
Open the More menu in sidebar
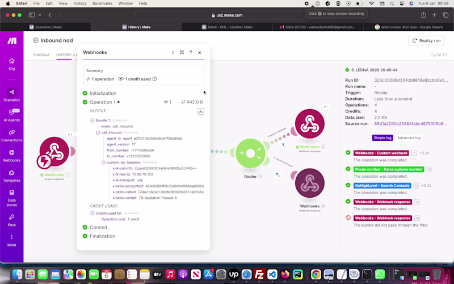11,240
